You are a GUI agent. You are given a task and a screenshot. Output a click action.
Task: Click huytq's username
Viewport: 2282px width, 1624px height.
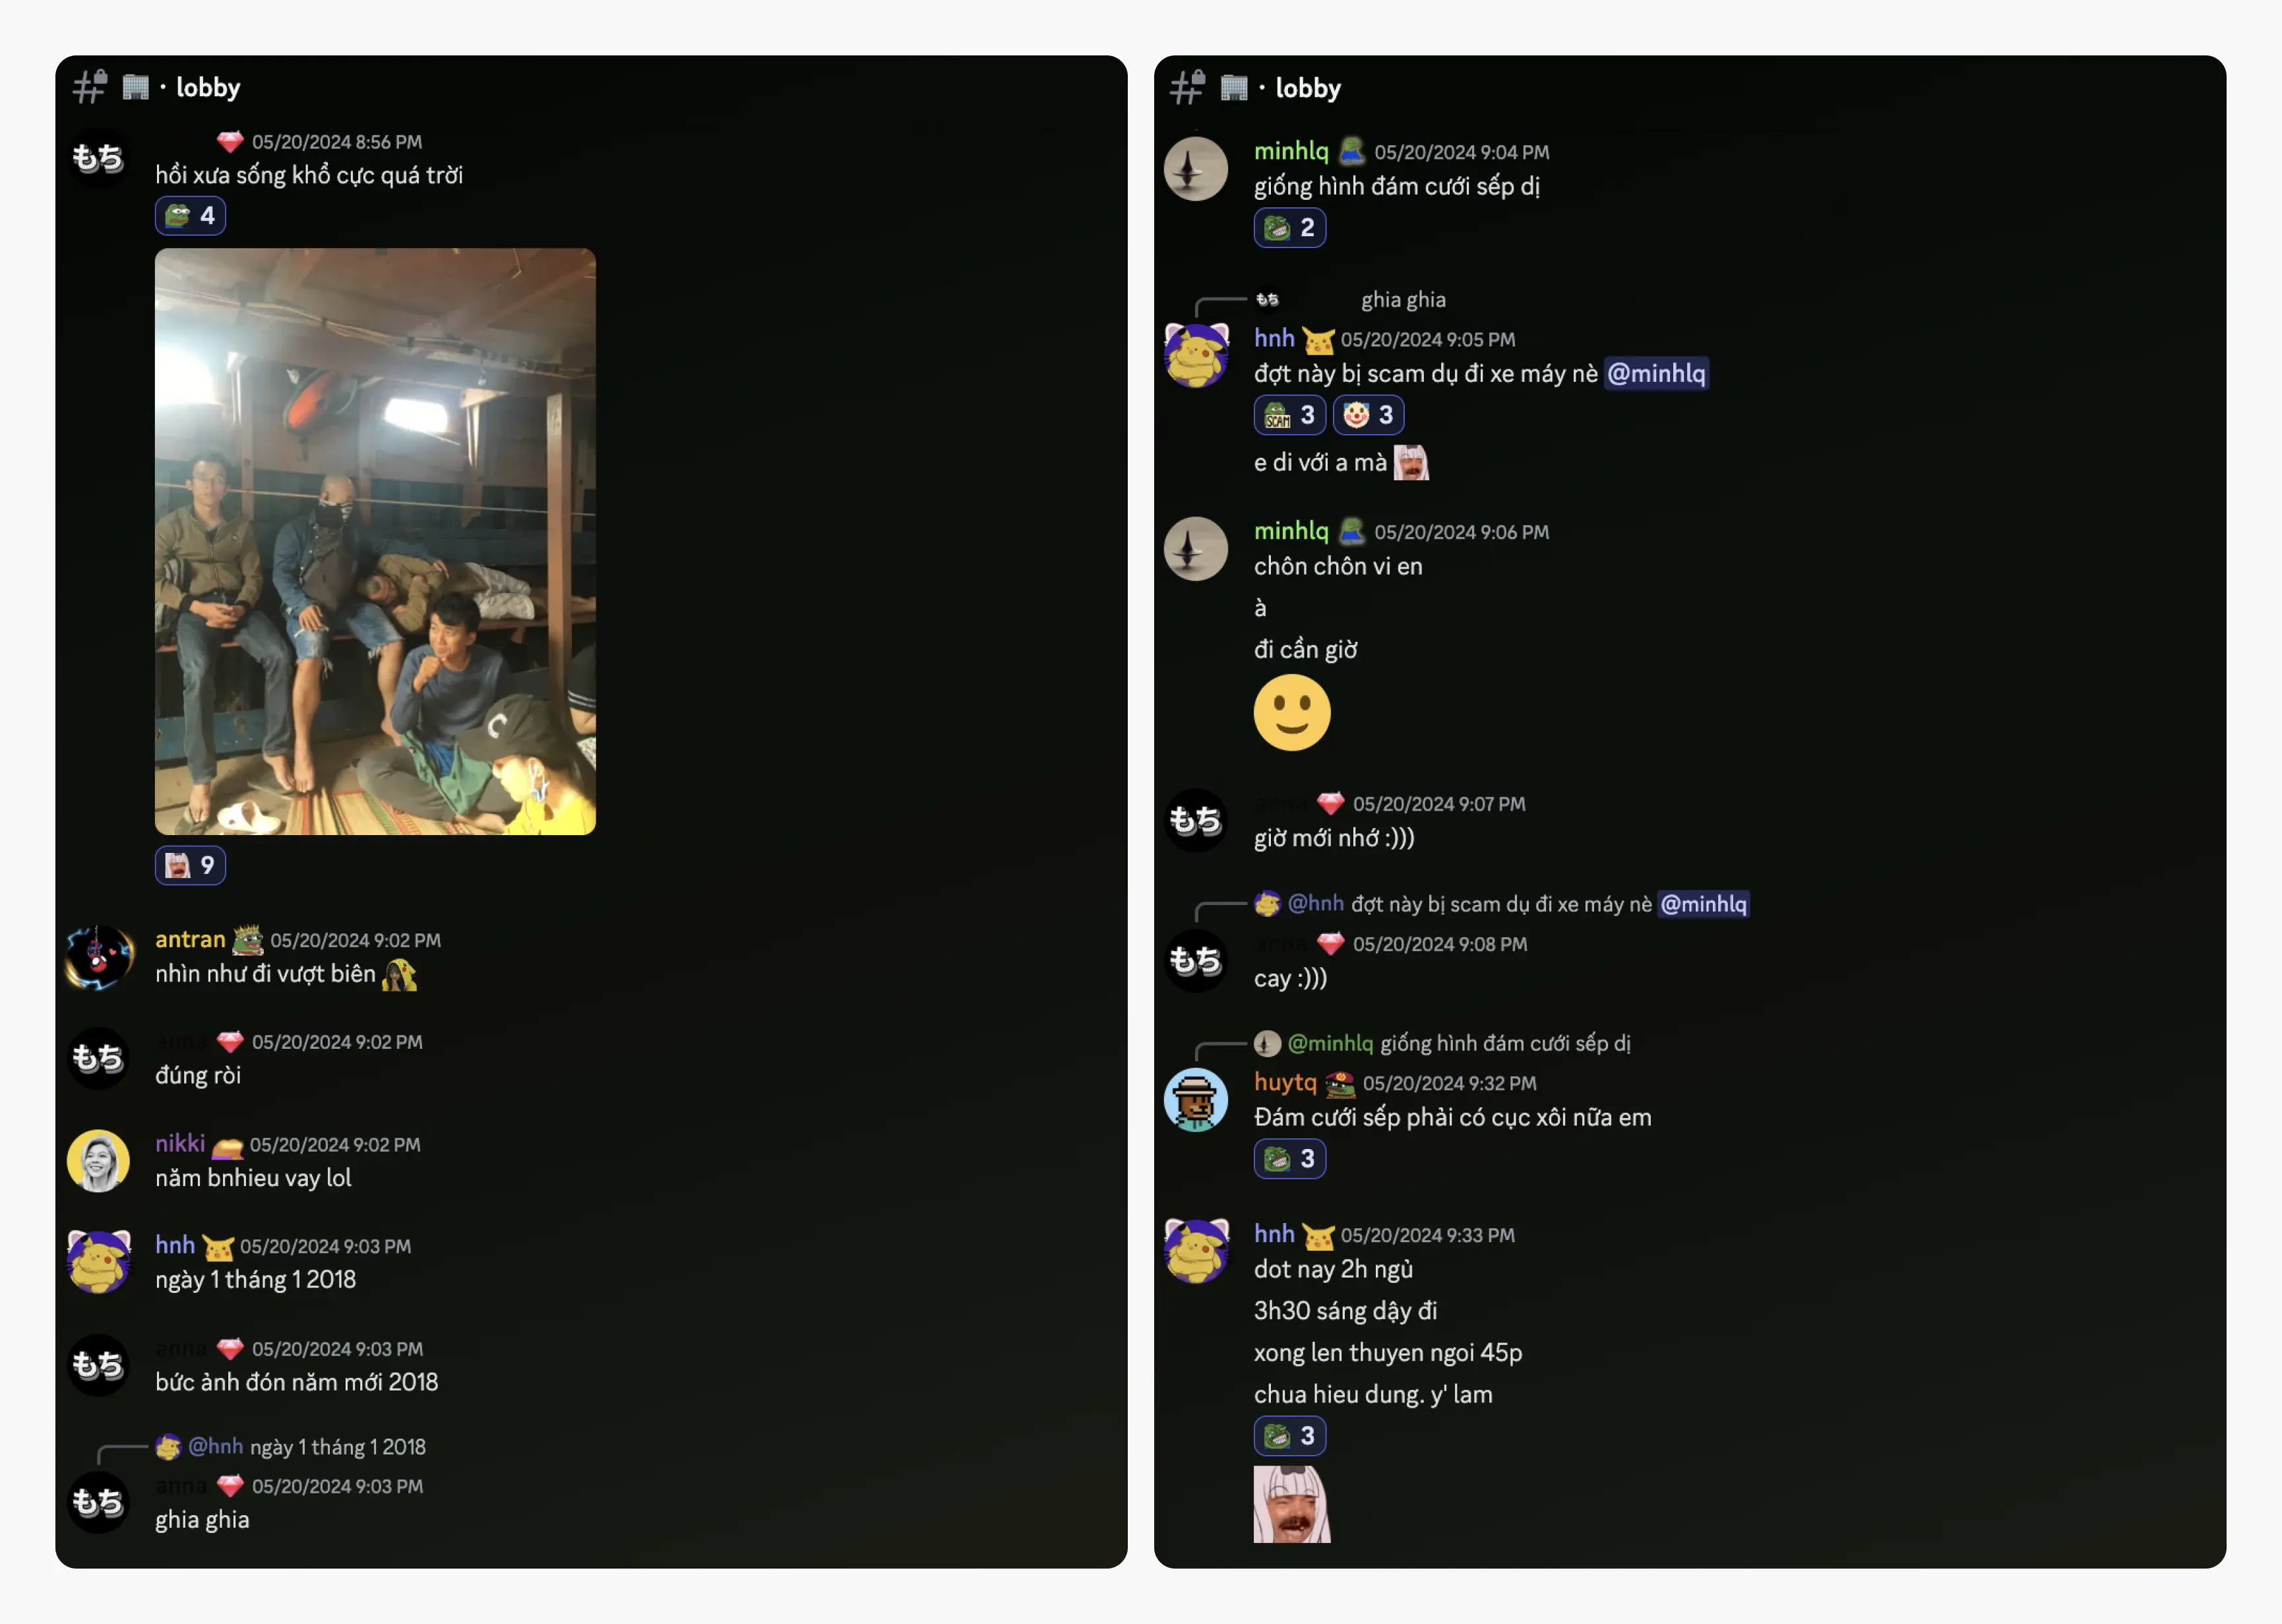[x=1285, y=1083]
